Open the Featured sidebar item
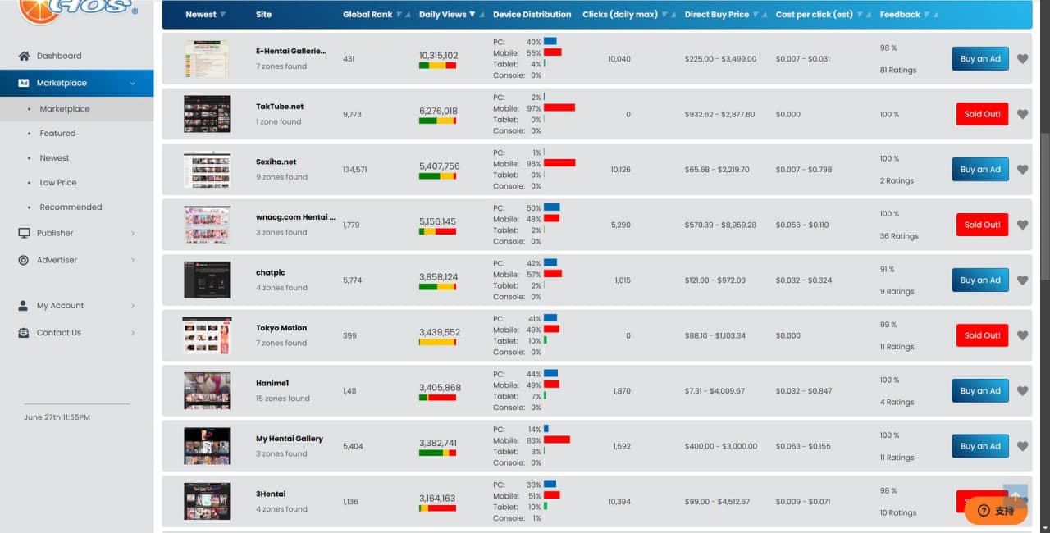This screenshot has height=533, width=1050. [x=57, y=134]
